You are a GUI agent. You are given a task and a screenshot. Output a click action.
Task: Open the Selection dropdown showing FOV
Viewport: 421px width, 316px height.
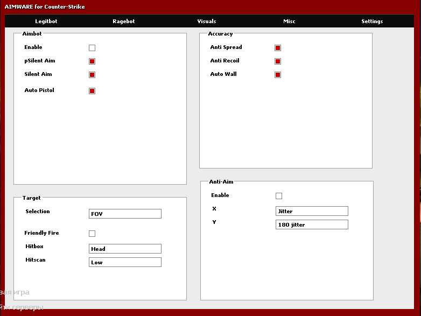125,214
